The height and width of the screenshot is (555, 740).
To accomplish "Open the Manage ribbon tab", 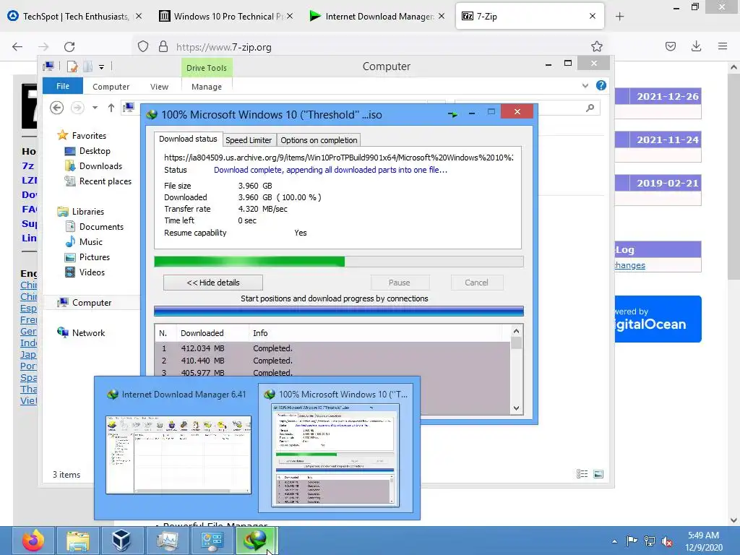I will (207, 87).
